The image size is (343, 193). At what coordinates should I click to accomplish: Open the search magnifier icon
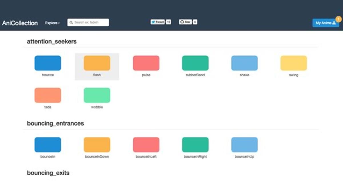(x=71, y=22)
